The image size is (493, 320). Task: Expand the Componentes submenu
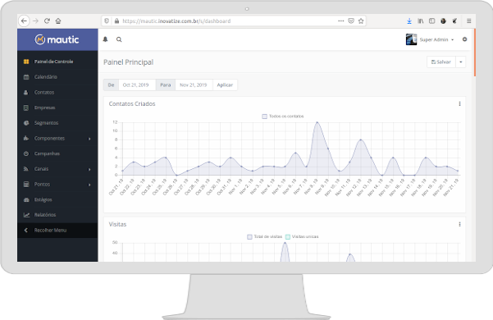(x=57, y=139)
